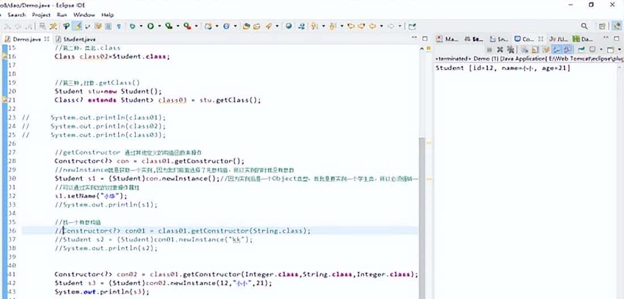Toggle Show Console on standard output change
This screenshot has width=624, height=299.
[x=558, y=49]
